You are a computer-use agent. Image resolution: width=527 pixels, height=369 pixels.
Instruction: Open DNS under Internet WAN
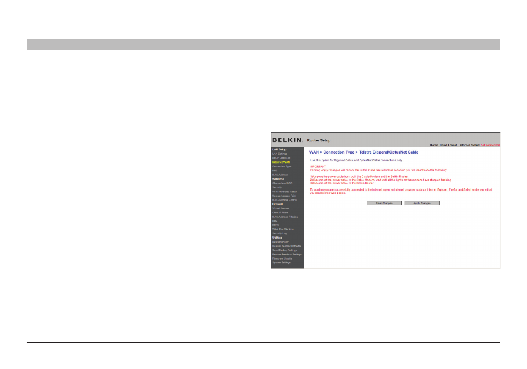[x=275, y=170]
